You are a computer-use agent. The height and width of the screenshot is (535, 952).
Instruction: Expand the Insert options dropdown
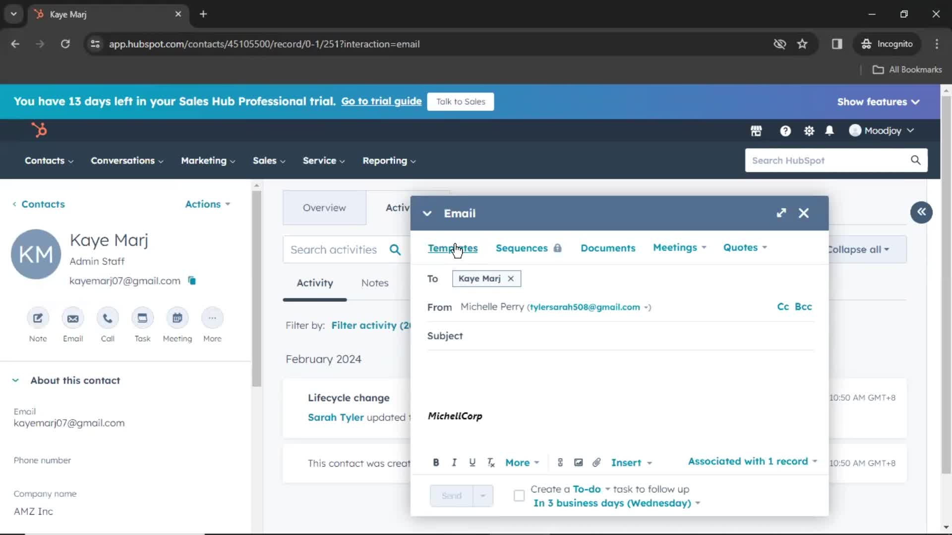click(630, 463)
